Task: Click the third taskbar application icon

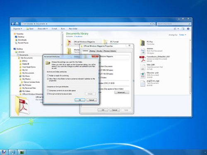Action: pyautogui.click(x=22, y=152)
